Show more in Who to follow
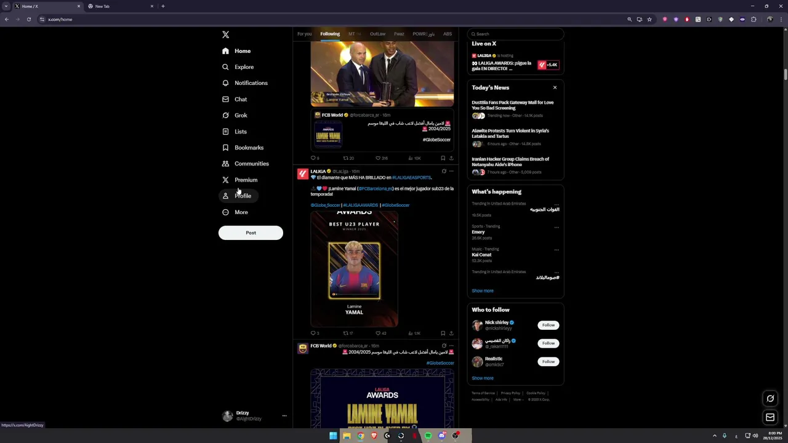The image size is (788, 443). pos(483,378)
